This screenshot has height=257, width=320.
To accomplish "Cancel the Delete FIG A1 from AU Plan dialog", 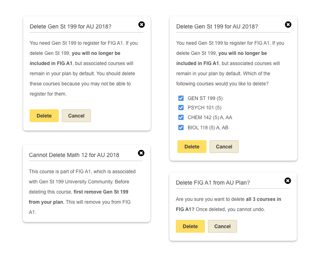I will coord(222,227).
